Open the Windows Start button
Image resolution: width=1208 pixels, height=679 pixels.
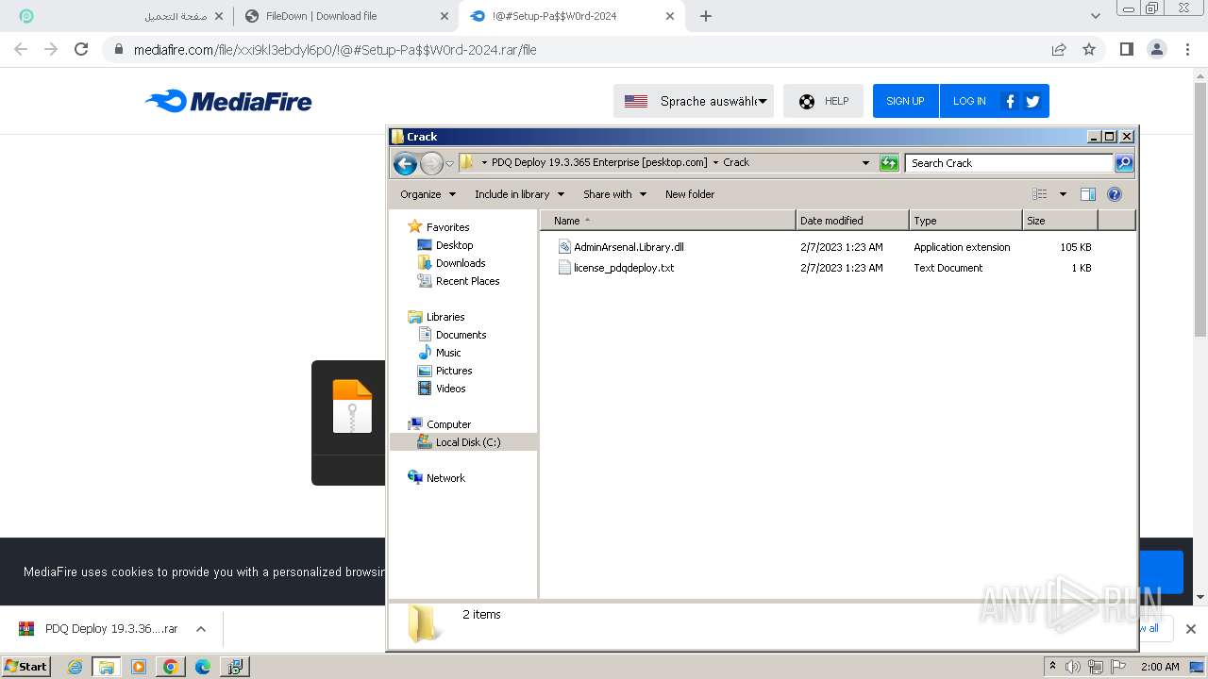click(25, 667)
